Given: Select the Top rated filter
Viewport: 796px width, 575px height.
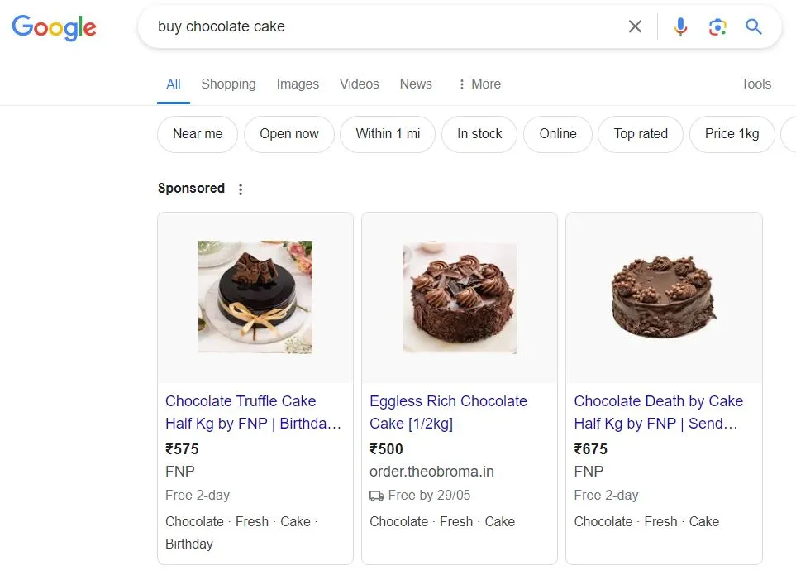Looking at the screenshot, I should (x=640, y=134).
